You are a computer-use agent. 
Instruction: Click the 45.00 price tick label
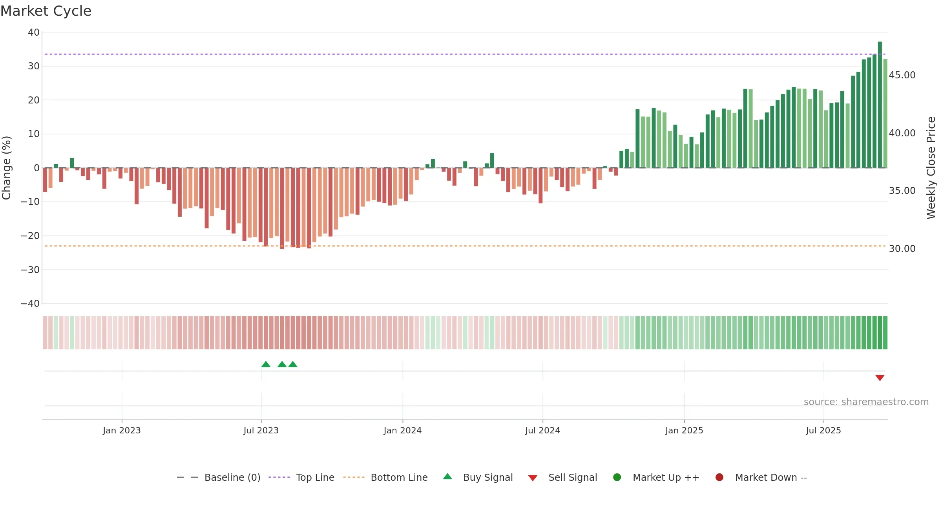[902, 75]
